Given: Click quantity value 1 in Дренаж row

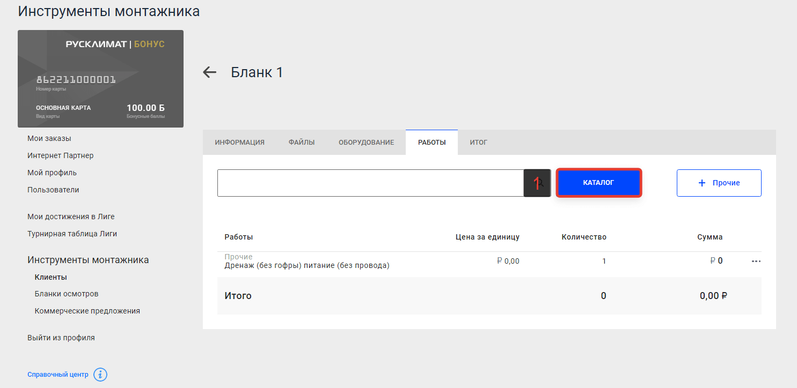Looking at the screenshot, I should point(604,261).
